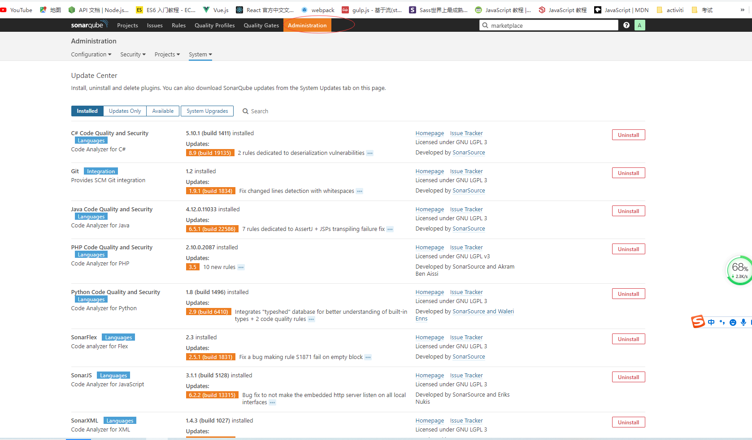Open Issue Tracker link for Git plugin

click(466, 171)
